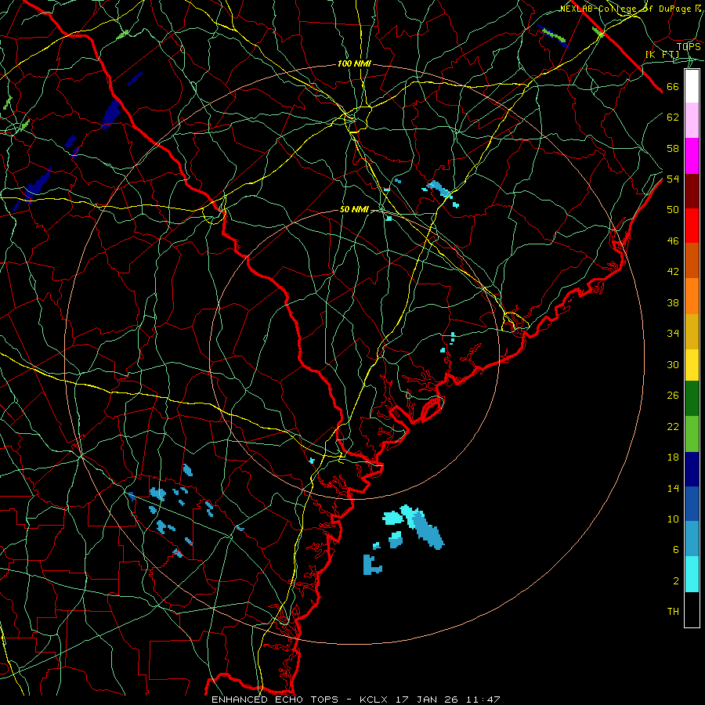
Task: Click the "42" legend value
Action: tap(673, 272)
